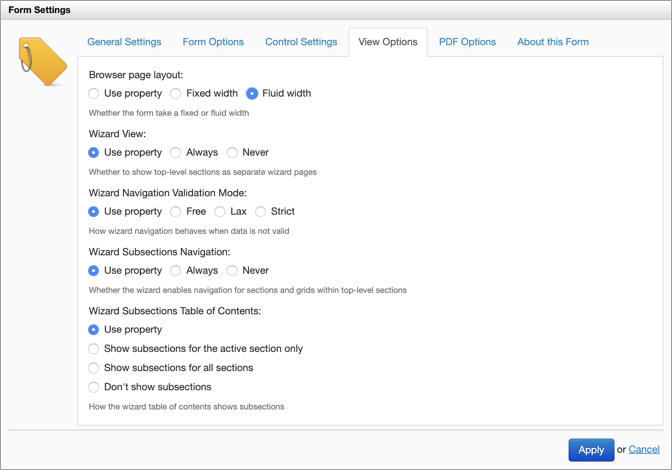This screenshot has width=672, height=470.
Task: Cancel the Form Settings dialog
Action: (644, 449)
